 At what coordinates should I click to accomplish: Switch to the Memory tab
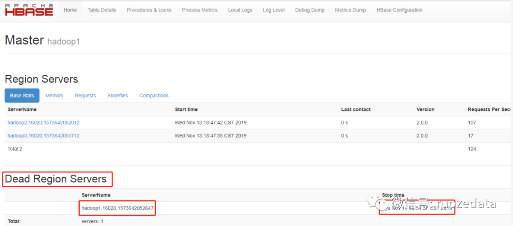pyautogui.click(x=54, y=96)
